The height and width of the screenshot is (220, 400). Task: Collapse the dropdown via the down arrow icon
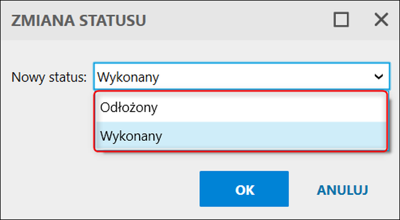click(x=379, y=76)
